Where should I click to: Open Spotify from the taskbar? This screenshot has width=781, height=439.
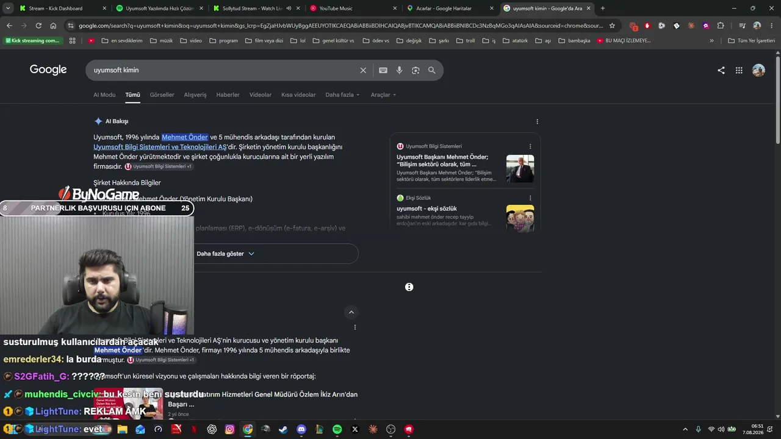(x=337, y=429)
